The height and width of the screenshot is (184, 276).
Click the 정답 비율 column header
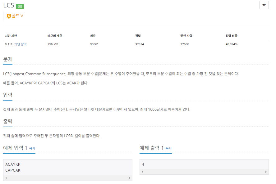click(x=231, y=36)
